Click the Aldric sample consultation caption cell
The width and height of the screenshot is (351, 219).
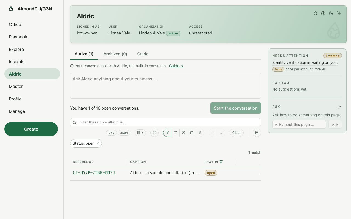pyautogui.click(x=164, y=173)
